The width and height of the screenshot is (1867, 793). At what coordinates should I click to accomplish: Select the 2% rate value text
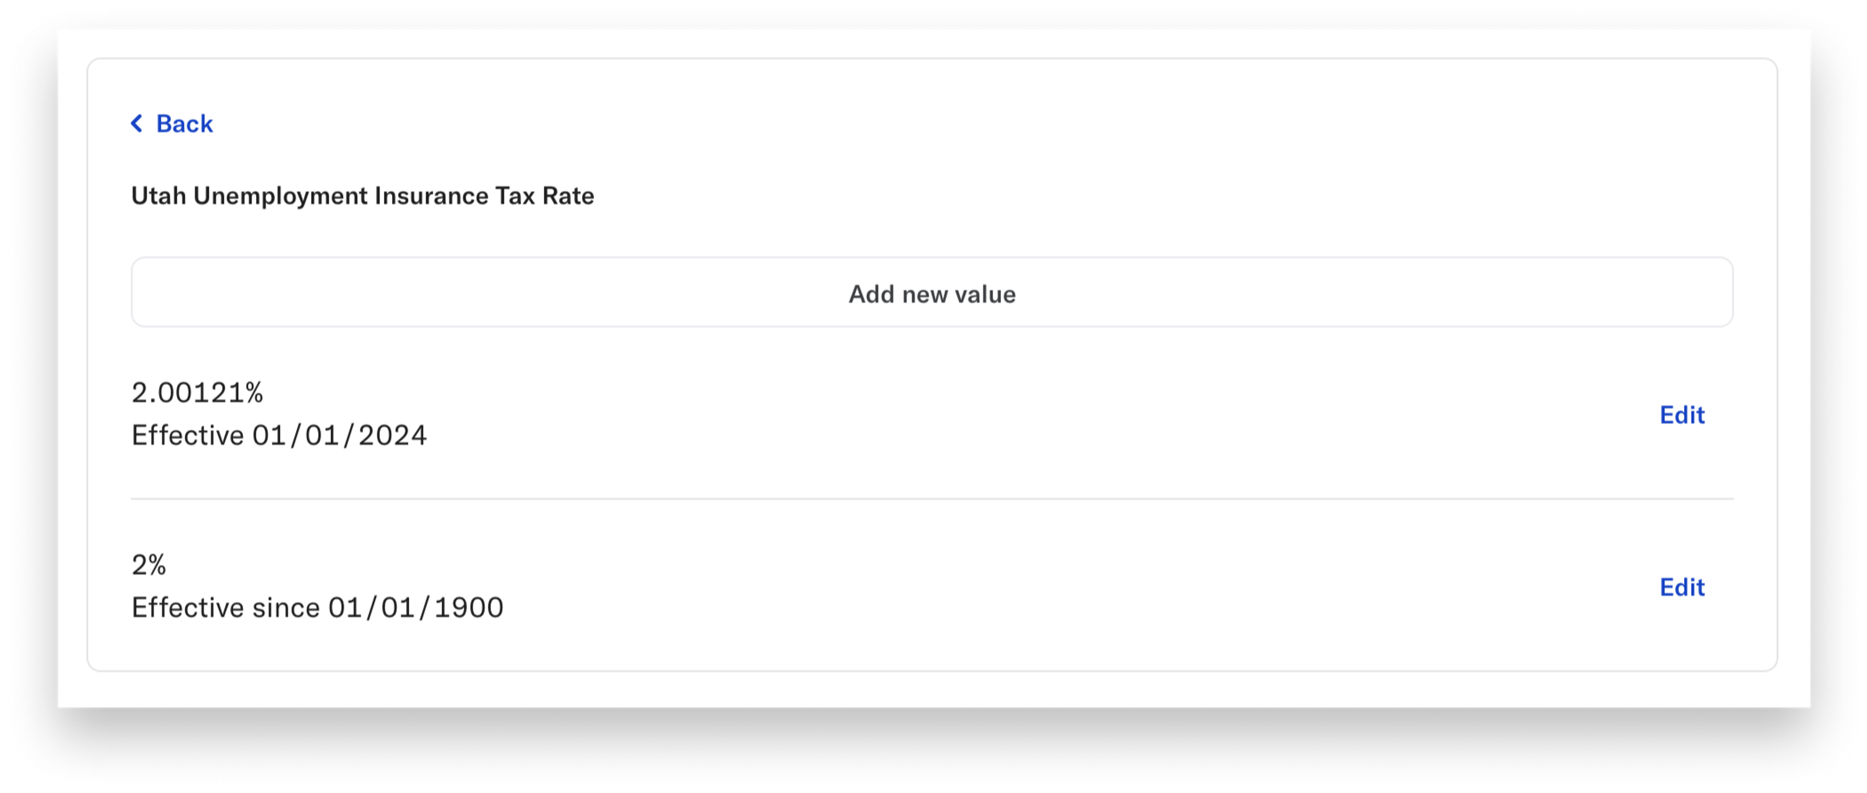pyautogui.click(x=149, y=565)
